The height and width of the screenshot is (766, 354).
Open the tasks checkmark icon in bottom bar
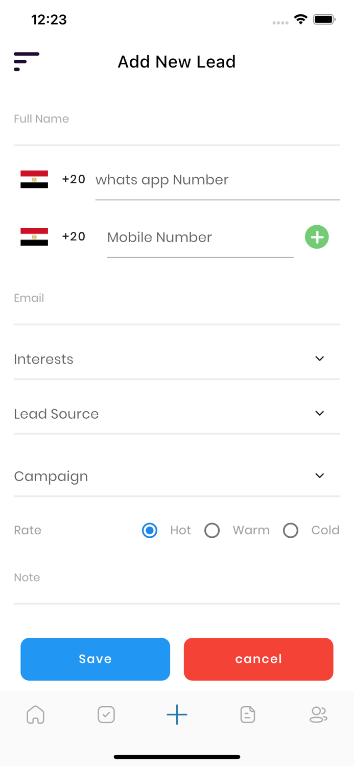point(106,714)
